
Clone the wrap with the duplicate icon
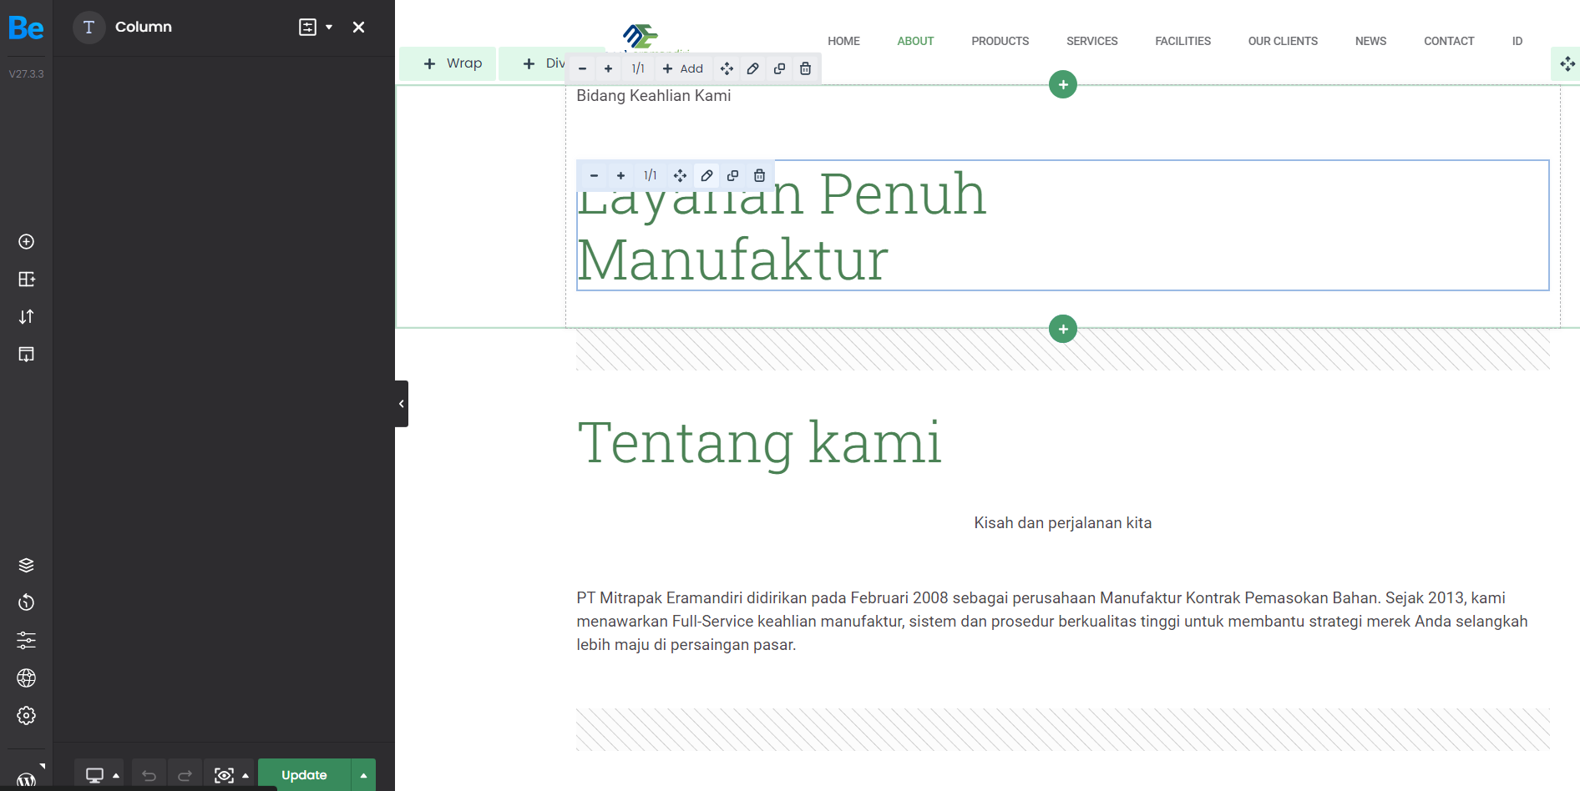point(779,68)
